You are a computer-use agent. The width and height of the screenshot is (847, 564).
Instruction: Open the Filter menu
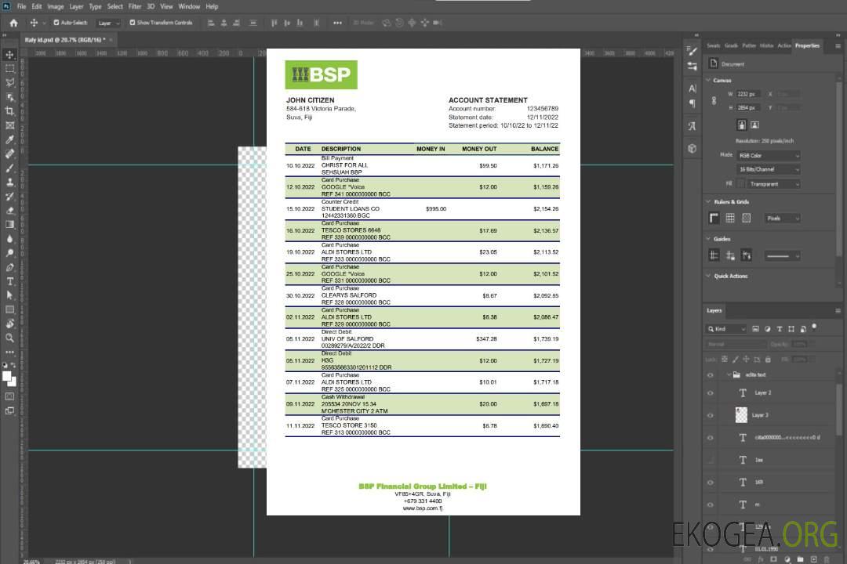135,6
